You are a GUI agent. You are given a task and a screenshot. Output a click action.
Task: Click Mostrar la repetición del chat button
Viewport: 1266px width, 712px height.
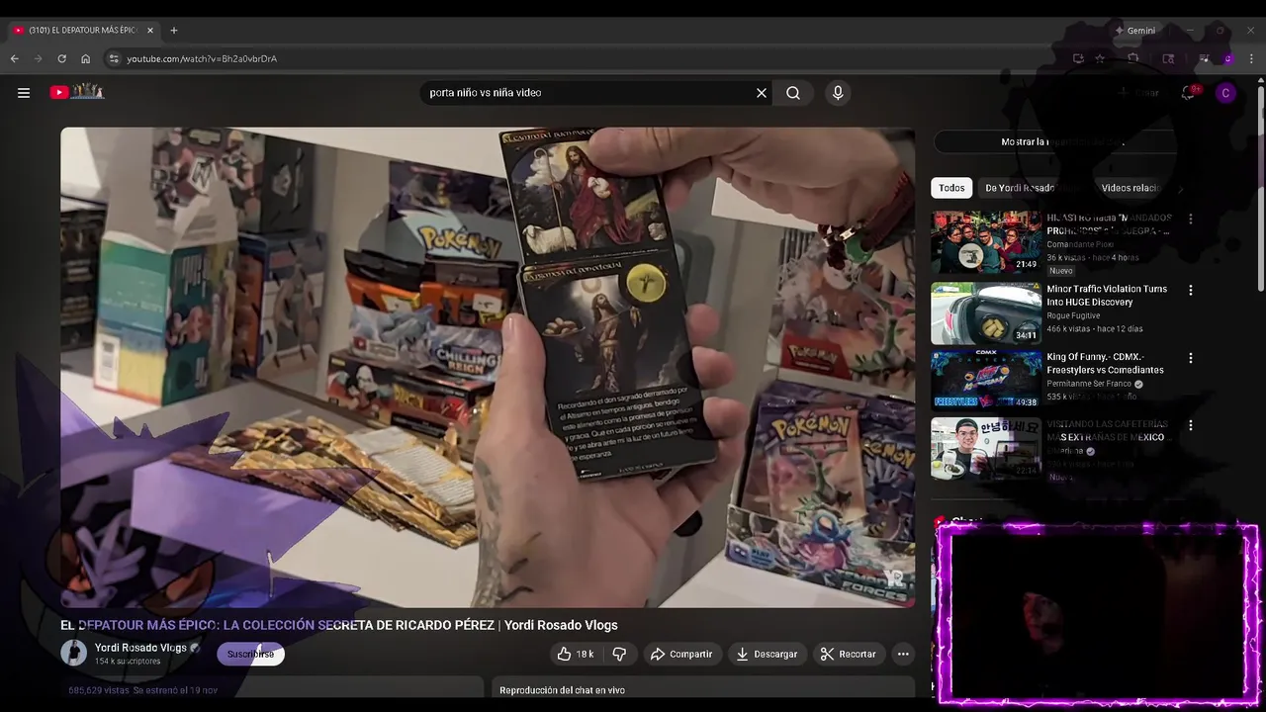(1063, 141)
